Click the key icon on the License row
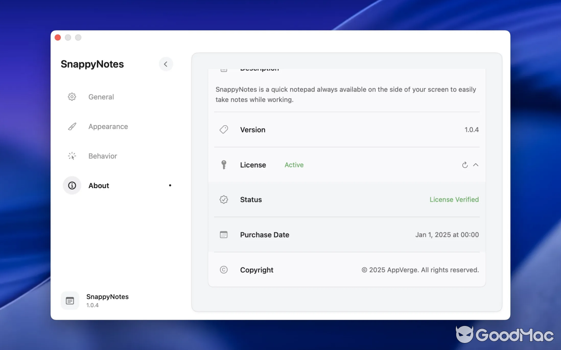This screenshot has height=350, width=561. point(224,165)
